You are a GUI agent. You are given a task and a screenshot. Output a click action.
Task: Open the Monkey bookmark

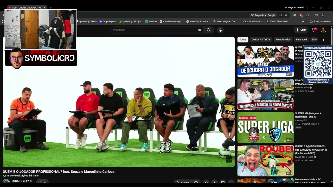[151, 22]
